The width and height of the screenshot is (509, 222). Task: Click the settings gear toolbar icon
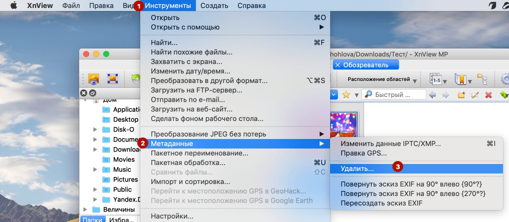(x=505, y=79)
